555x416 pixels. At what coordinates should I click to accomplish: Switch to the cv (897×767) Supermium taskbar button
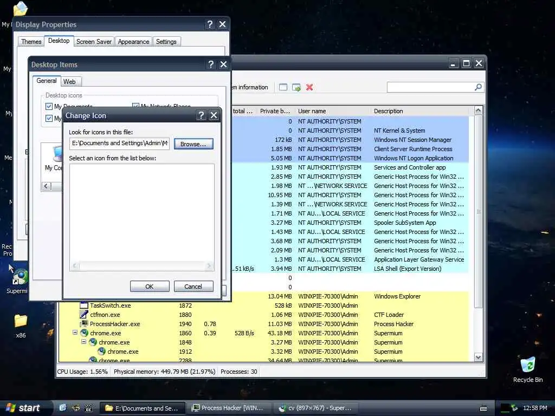coord(316,408)
